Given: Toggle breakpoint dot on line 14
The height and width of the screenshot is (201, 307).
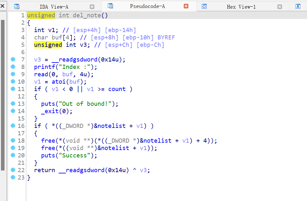Looking at the screenshot, I should click(x=13, y=111).
